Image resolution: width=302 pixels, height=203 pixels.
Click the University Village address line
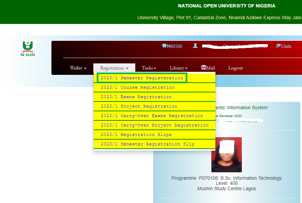click(x=219, y=18)
